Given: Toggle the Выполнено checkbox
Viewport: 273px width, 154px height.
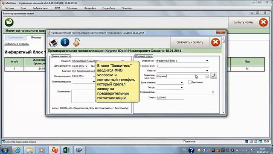Looking at the screenshot, I should [190, 82].
